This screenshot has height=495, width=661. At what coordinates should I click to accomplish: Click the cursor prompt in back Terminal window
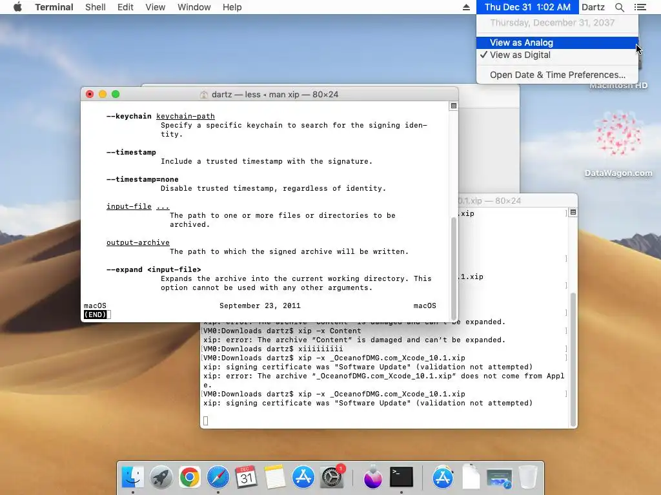coord(206,420)
